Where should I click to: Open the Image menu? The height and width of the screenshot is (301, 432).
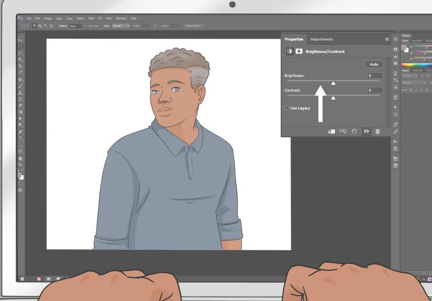click(x=48, y=18)
